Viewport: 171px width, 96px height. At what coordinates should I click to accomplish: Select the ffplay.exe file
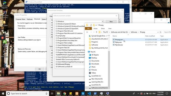118,42
